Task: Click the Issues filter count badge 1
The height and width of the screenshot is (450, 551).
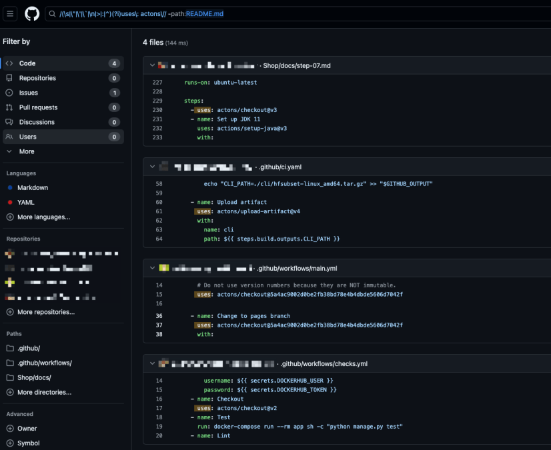Action: coord(114,93)
